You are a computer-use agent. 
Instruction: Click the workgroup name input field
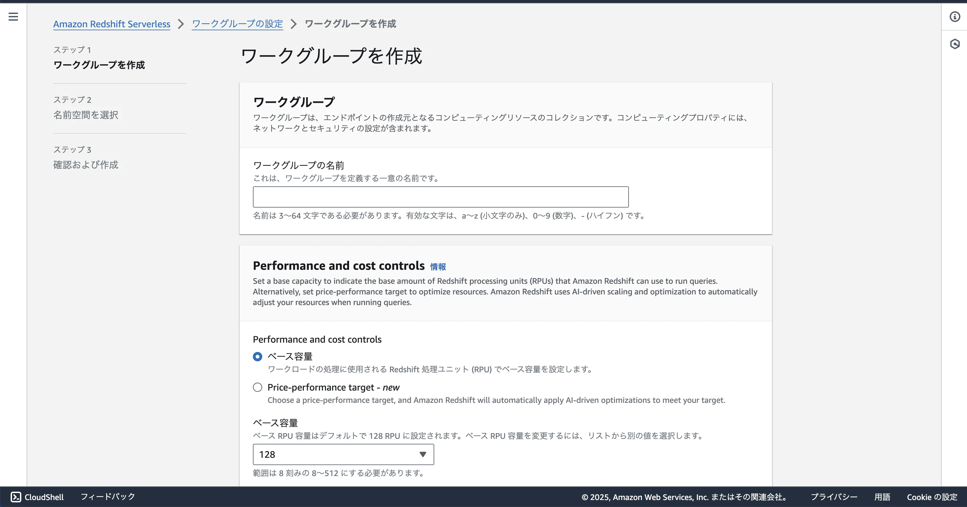[440, 197]
